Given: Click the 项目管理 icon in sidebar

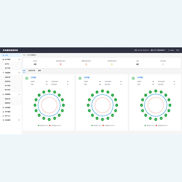Looking at the screenshot, I should tap(3, 107).
